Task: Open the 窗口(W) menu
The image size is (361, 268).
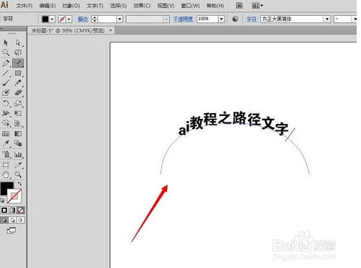Action: (x=191, y=6)
